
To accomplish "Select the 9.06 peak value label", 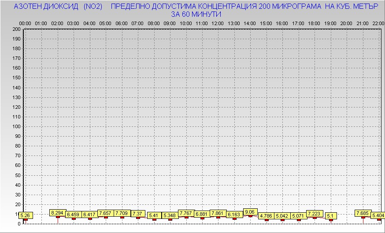I will click(x=250, y=212).
